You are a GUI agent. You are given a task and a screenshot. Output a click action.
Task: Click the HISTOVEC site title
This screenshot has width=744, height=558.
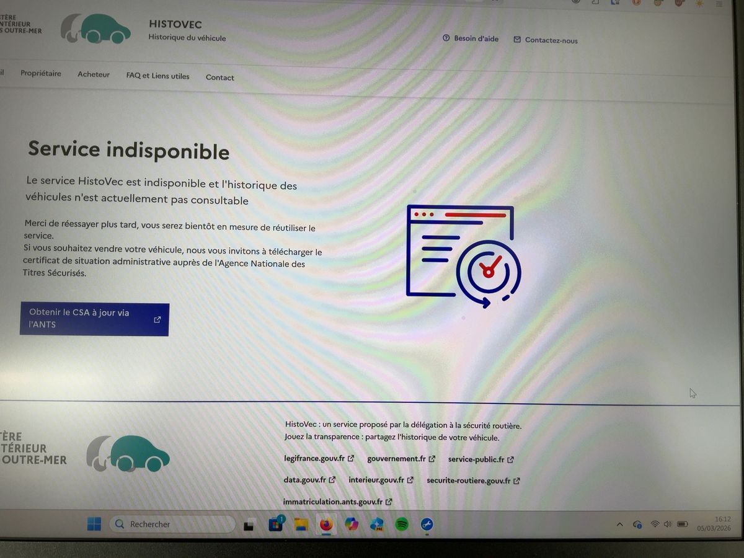[175, 24]
